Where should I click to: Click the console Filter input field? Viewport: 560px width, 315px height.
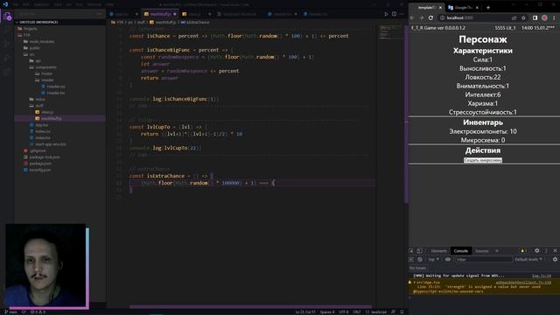[x=483, y=260]
